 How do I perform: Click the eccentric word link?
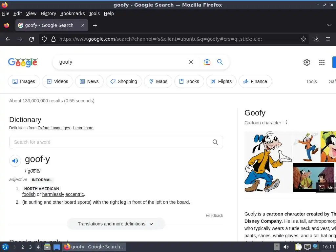click(74, 194)
